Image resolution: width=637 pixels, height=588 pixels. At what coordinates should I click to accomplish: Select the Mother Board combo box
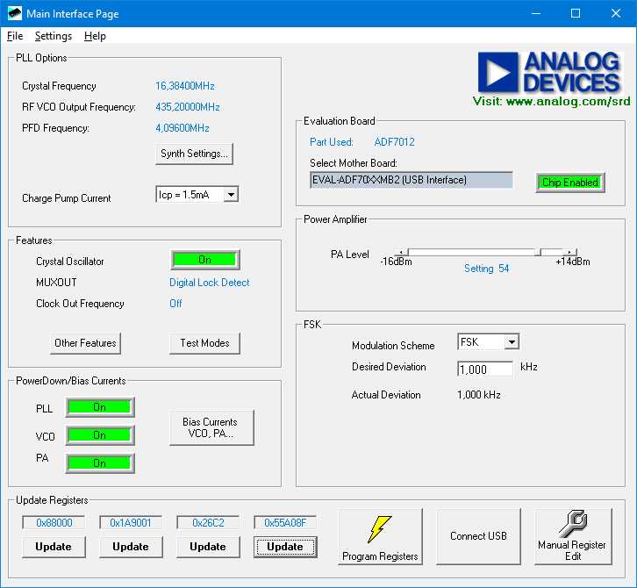point(411,180)
